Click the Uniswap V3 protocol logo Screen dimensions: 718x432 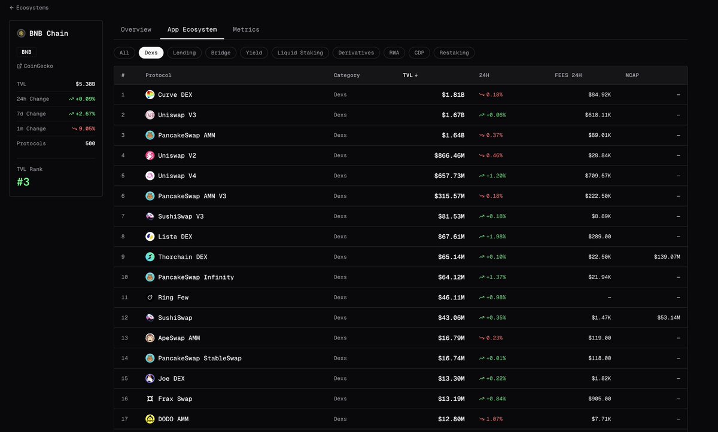point(150,115)
